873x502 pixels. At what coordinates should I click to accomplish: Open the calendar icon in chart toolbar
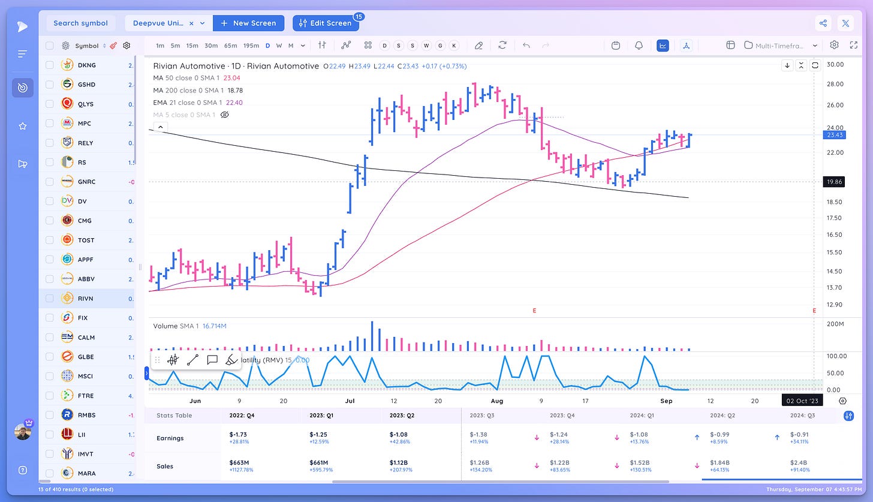(x=616, y=45)
